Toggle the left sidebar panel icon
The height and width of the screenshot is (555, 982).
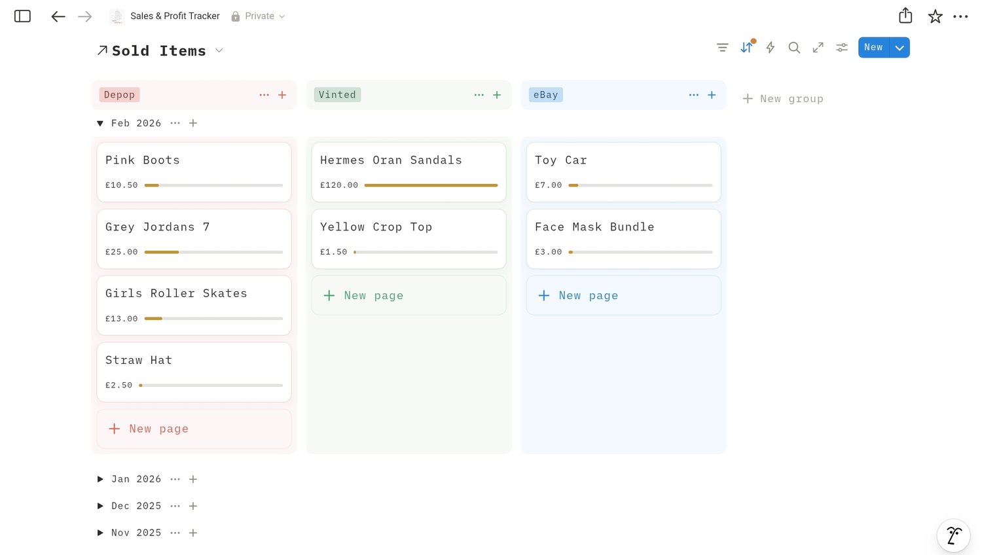pyautogui.click(x=22, y=16)
